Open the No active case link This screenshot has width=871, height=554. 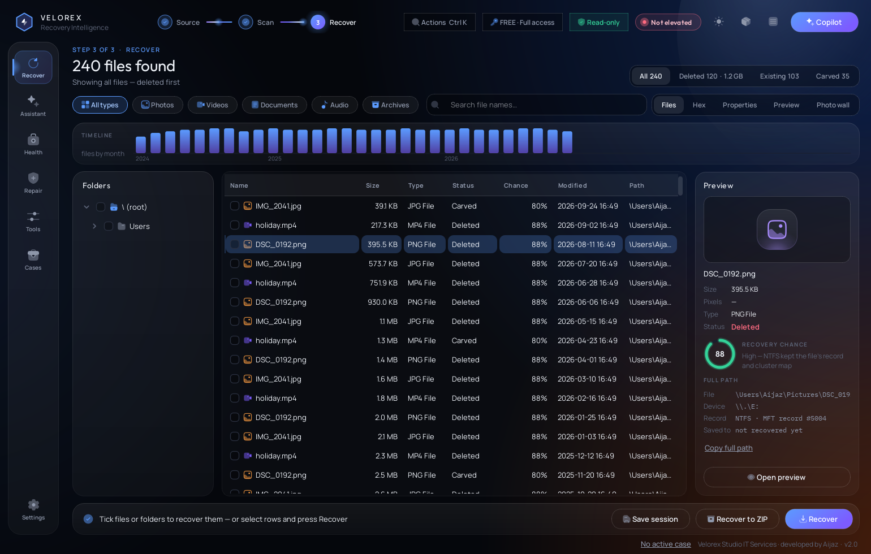(x=666, y=544)
